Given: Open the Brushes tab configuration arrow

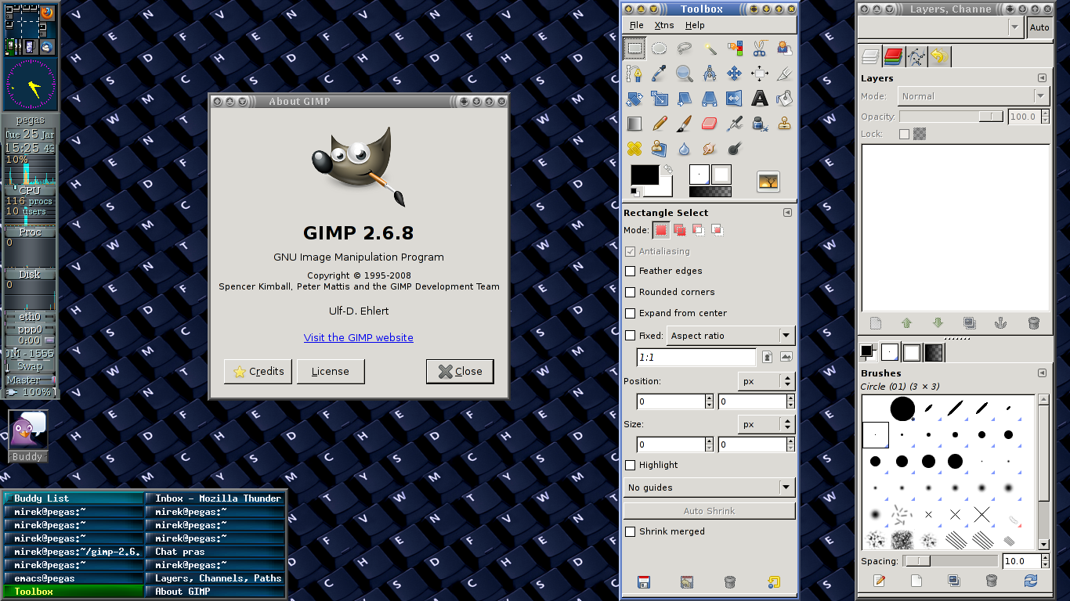Looking at the screenshot, I should coord(1042,373).
